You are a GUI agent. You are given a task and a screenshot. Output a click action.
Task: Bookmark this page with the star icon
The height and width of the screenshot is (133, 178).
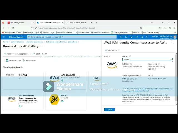[141, 28]
